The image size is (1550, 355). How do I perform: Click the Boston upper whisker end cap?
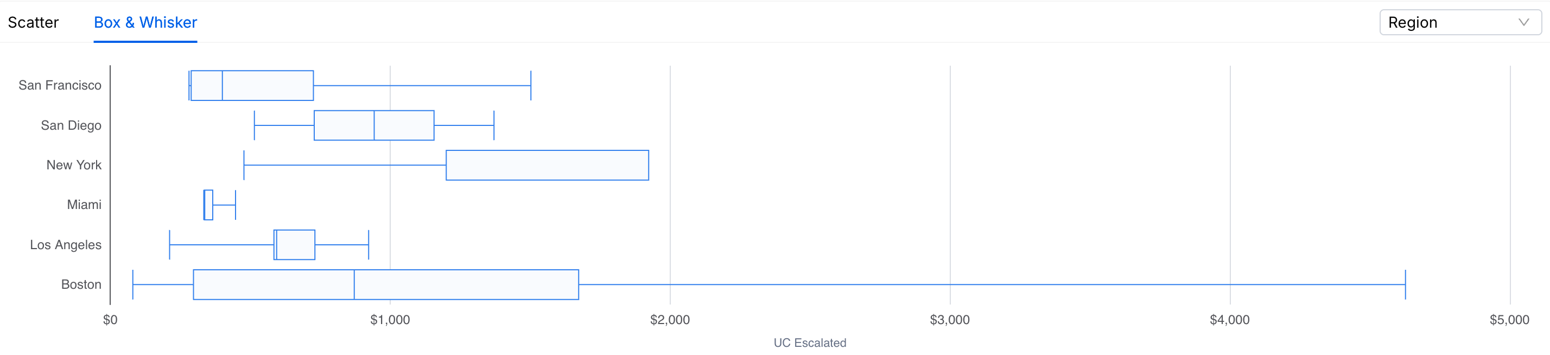(x=1406, y=284)
